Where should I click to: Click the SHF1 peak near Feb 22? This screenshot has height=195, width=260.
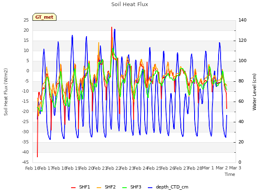[x=112, y=27]
